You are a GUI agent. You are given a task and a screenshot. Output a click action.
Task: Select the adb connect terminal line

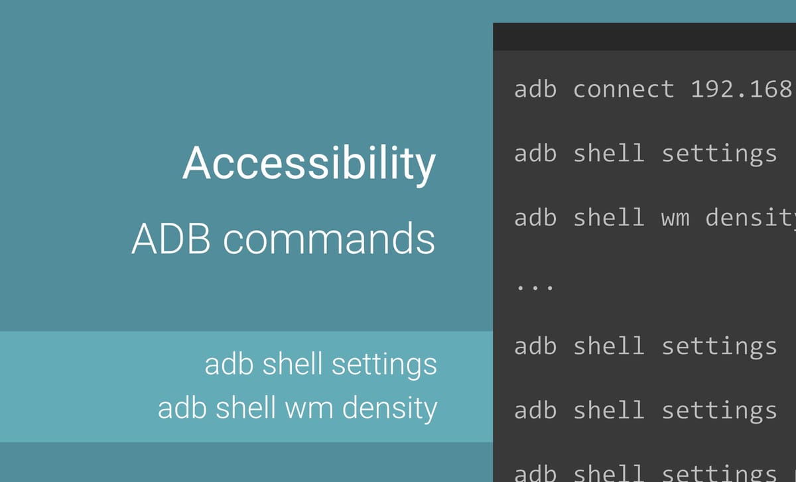pyautogui.click(x=655, y=89)
